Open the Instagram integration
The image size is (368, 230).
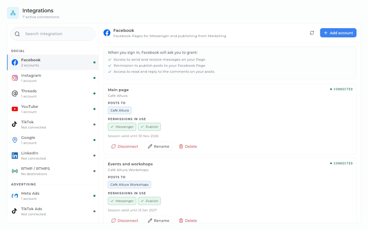pos(53,78)
